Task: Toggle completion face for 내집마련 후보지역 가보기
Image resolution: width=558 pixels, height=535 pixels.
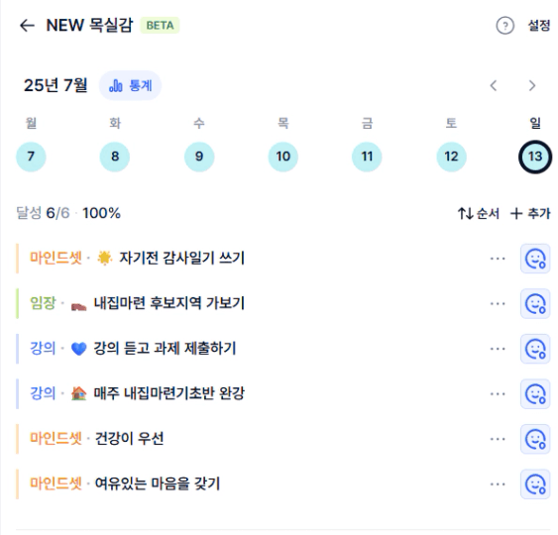Action: (535, 304)
